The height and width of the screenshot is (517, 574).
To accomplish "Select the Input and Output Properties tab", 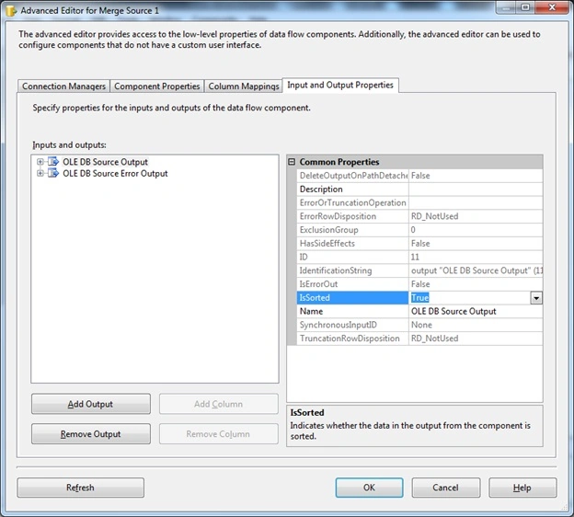I will pyautogui.click(x=340, y=85).
